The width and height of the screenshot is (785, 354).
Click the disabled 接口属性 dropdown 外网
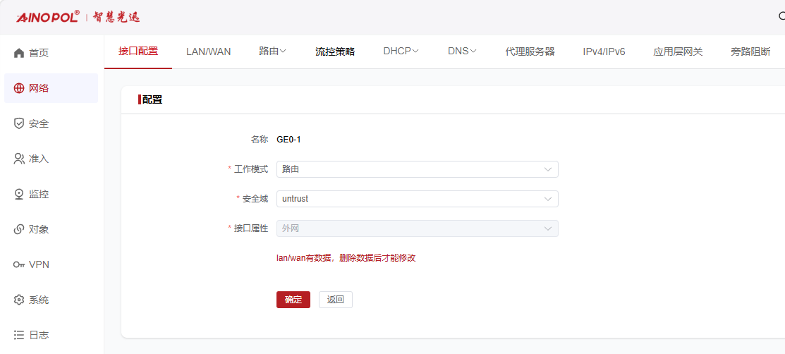click(x=417, y=228)
